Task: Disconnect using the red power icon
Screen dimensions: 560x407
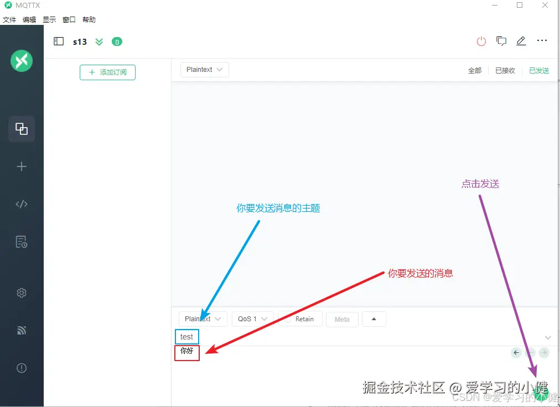Action: click(x=481, y=41)
